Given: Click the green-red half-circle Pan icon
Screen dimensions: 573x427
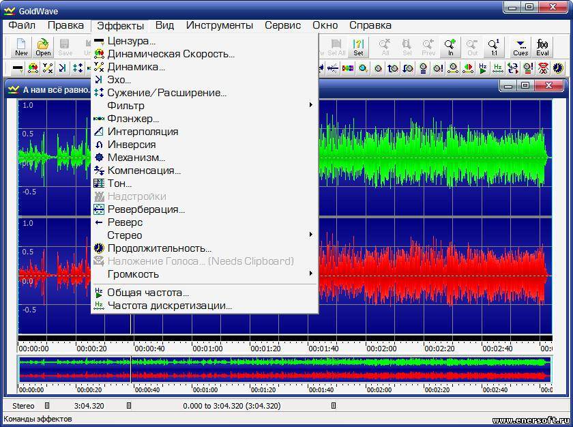Looking at the screenshot, I should (x=468, y=68).
